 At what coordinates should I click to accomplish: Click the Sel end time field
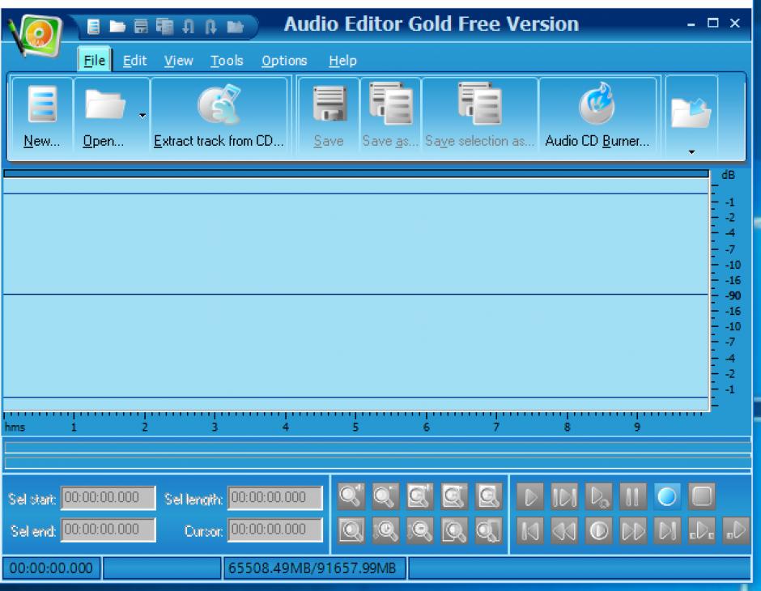pos(108,529)
